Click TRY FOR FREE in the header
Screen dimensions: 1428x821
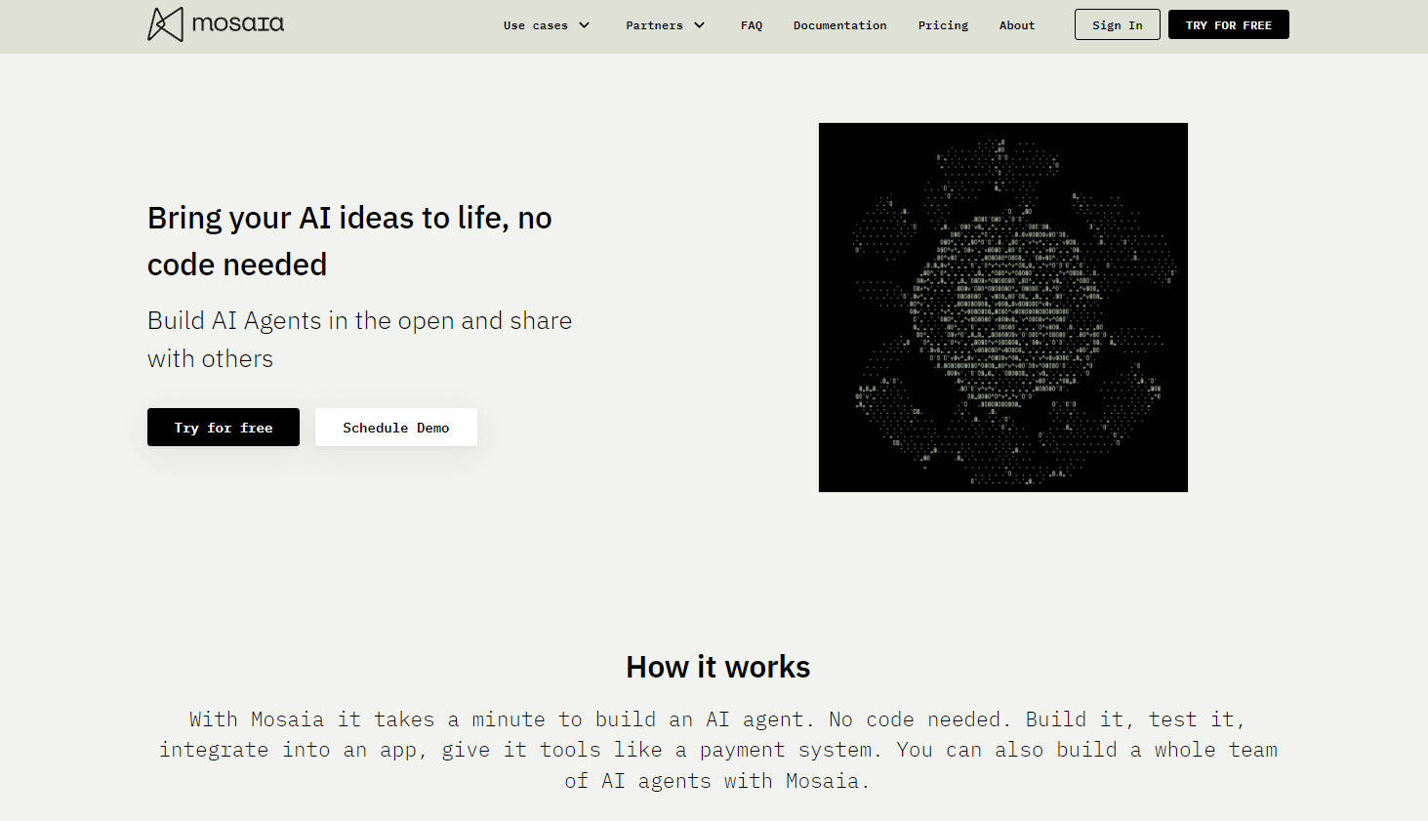[x=1228, y=25]
